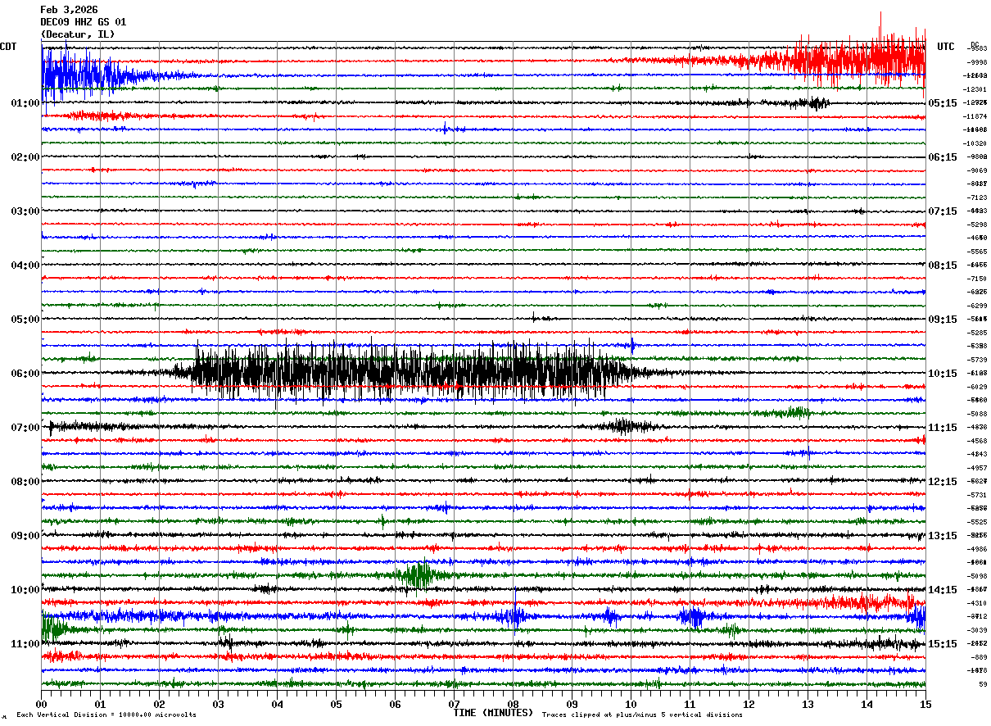Click the 12:15 UTC time label
Viewport: 991px width, 726px height.
943,482
